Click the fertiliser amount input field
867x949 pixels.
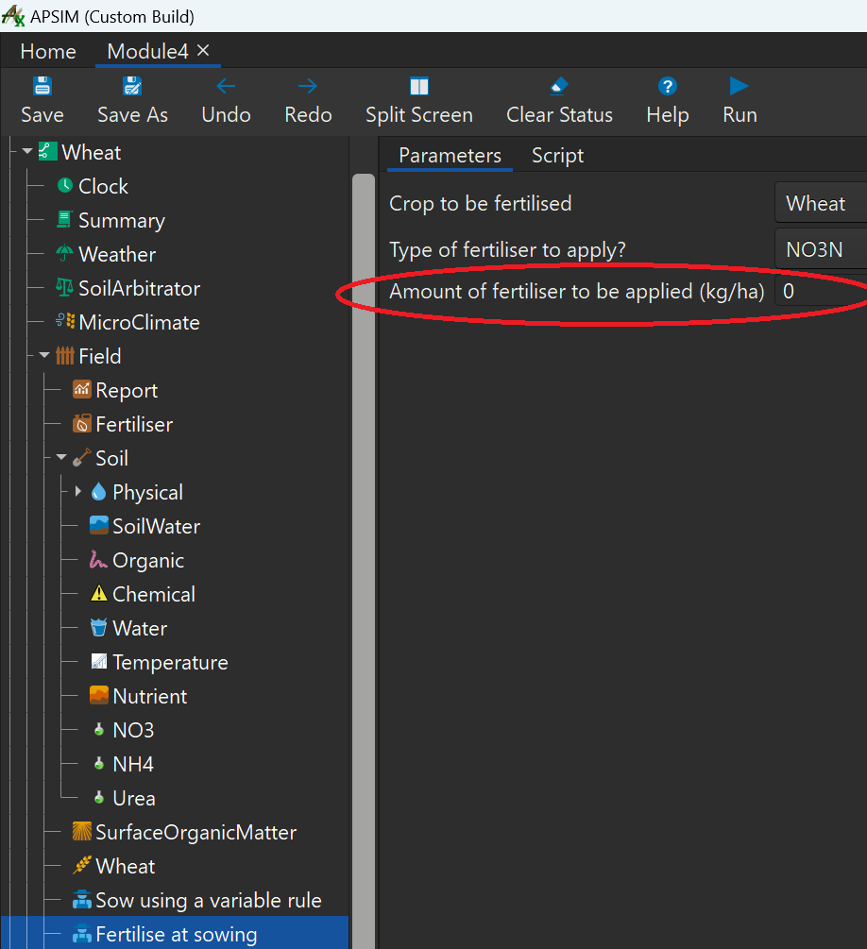pos(821,292)
